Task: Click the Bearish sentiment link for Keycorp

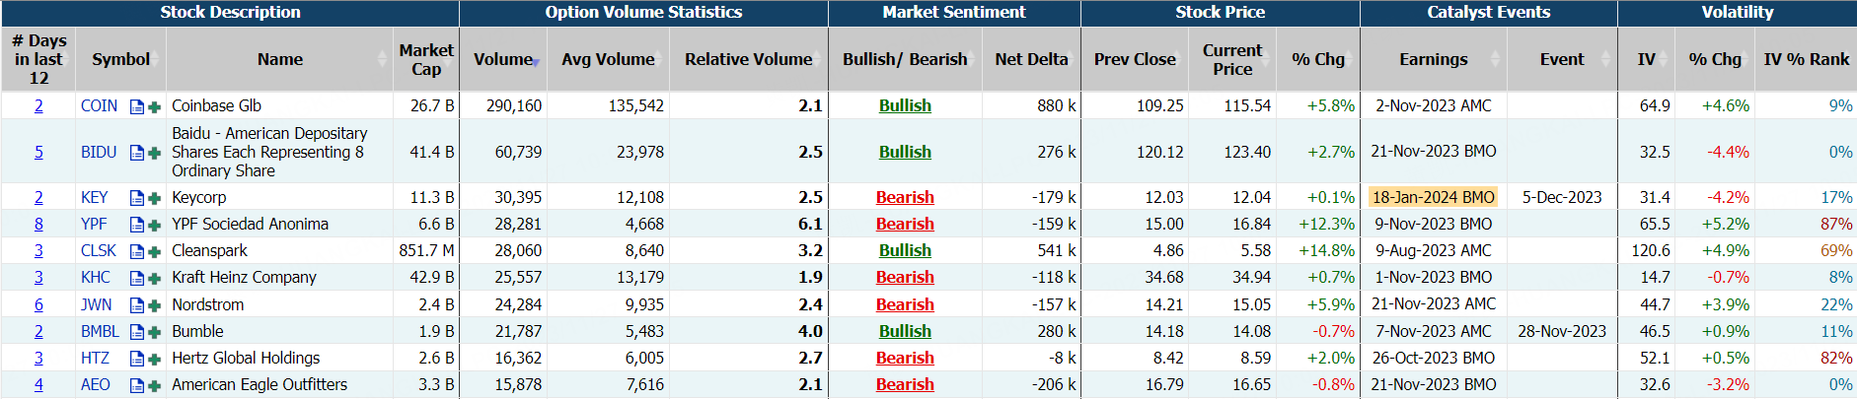Action: [905, 197]
